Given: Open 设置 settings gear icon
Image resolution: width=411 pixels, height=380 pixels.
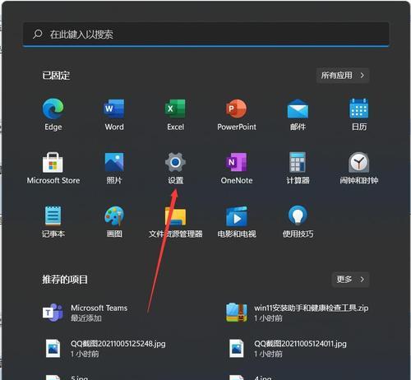Looking at the screenshot, I should [175, 168].
